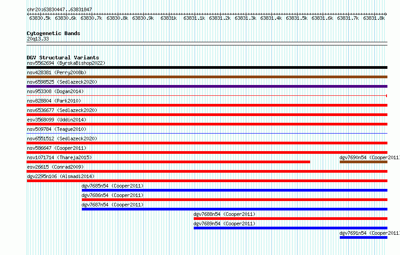Click the blue dgv7687n54 variant bar

[235, 209]
